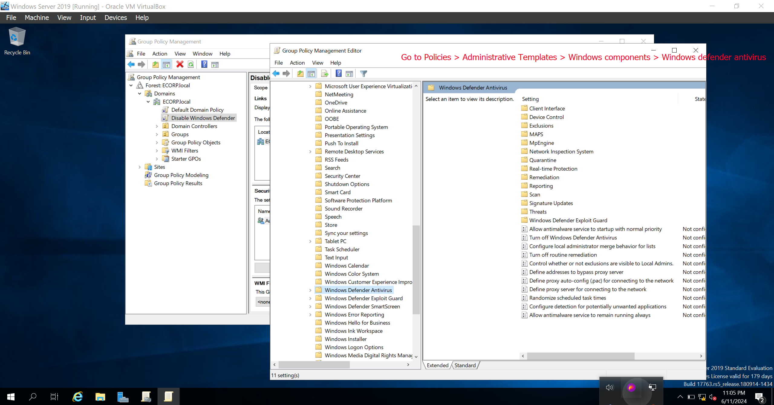Open Server Manager from taskbar

(x=122, y=396)
